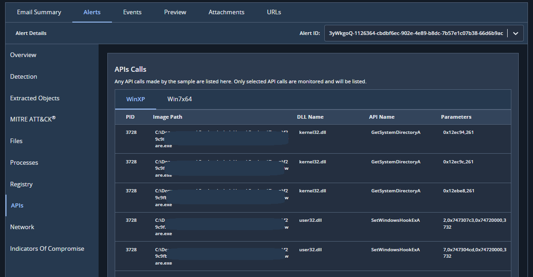Click user32.dll in the 7,0x747304cd row
Image resolution: width=533 pixels, height=277 pixels.
(310, 249)
